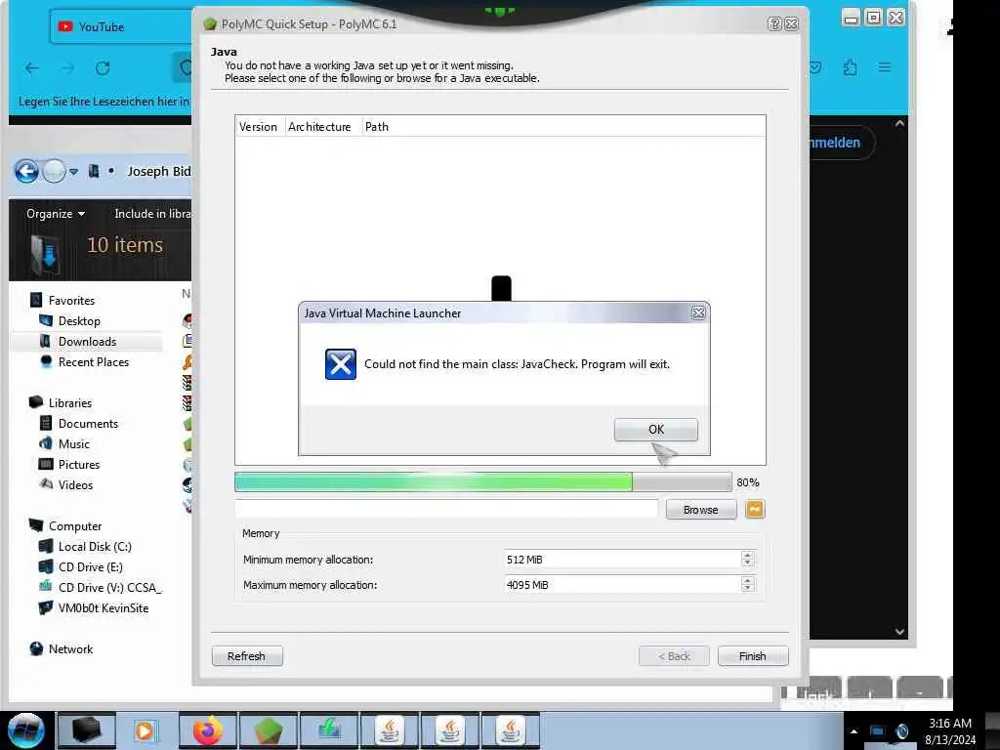Select Network in Explorer sidebar
This screenshot has width=1000, height=750.
pos(70,649)
